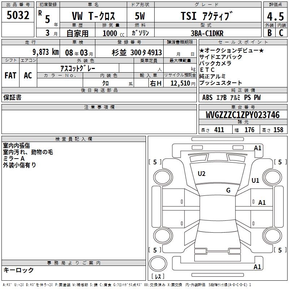Click the interior grade C cell
Image resolution: width=289 pixels, height=289 pixels.
[281, 33]
